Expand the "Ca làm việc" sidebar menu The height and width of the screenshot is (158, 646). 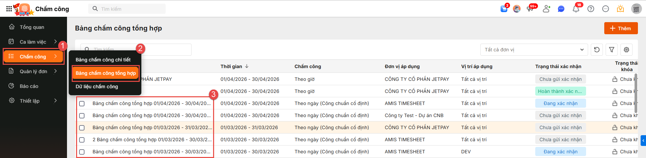tap(33, 42)
